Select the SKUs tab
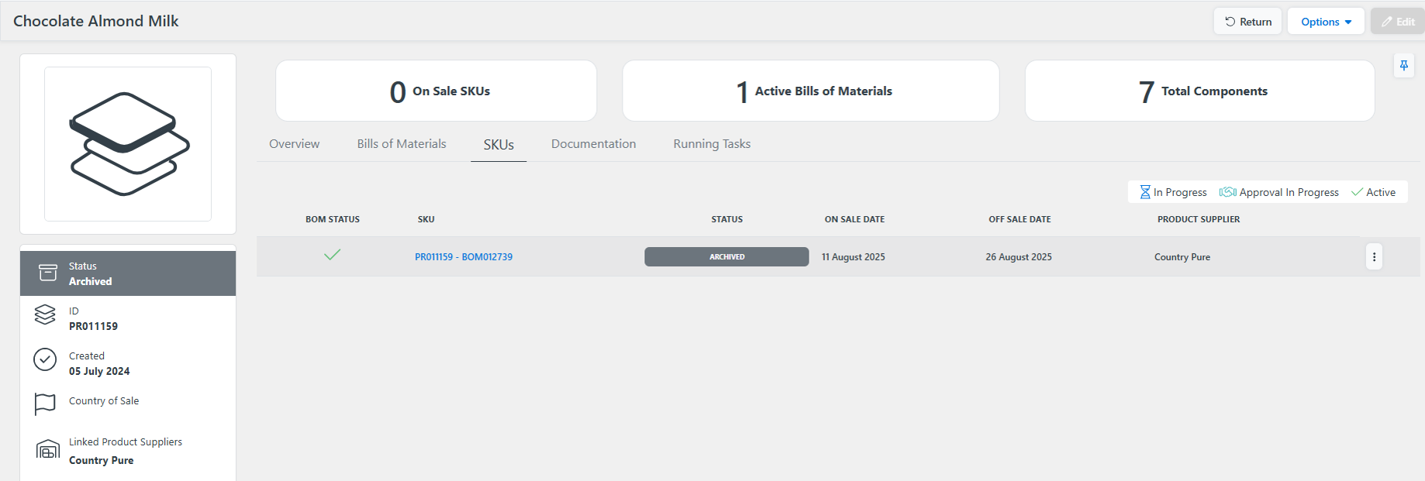This screenshot has height=481, width=1425. pos(499,145)
